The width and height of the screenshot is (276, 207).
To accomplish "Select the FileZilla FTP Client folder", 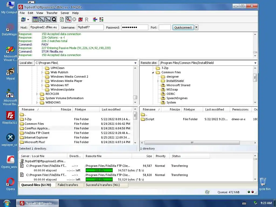I will [x=37, y=133].
